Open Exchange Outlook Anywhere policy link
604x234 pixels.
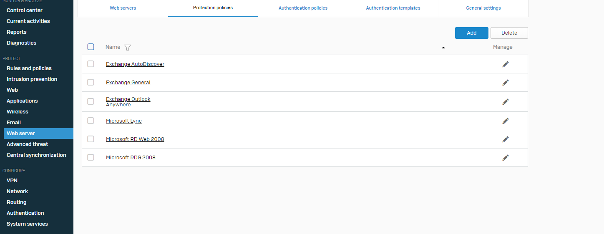point(128,102)
